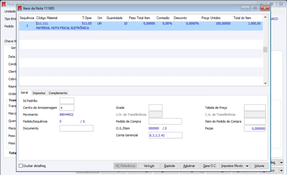Click the Explode button
This screenshot has width=287, height=175.
click(170, 166)
